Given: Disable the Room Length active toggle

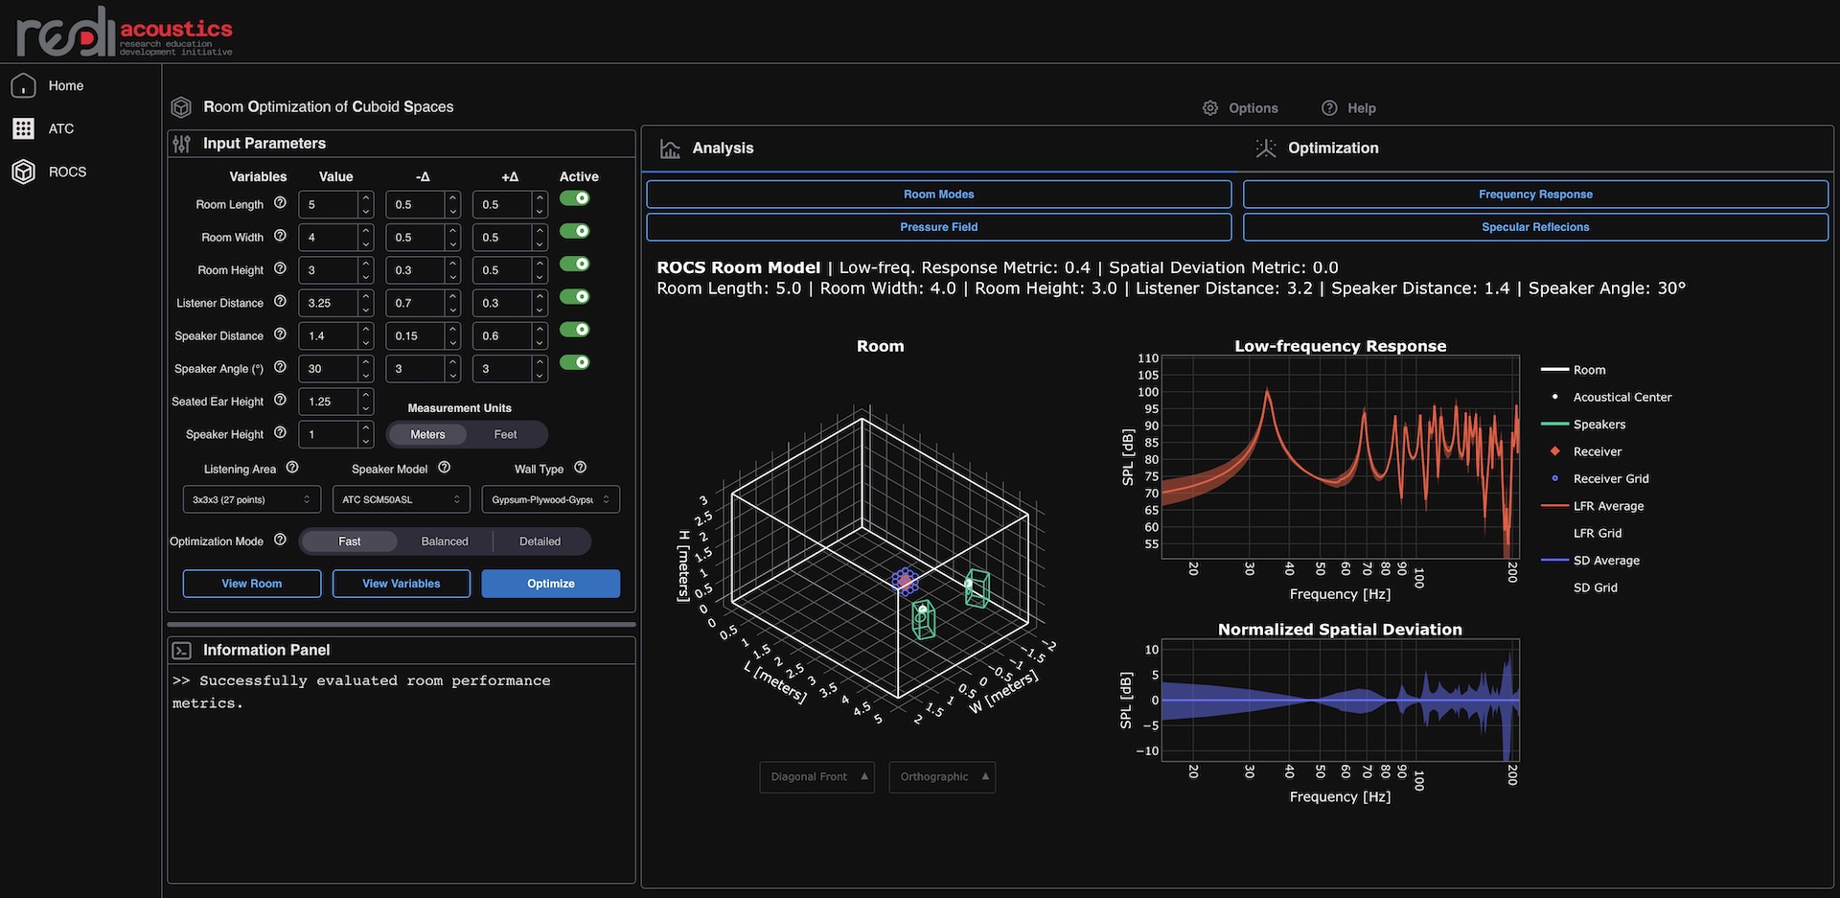Looking at the screenshot, I should [x=575, y=198].
